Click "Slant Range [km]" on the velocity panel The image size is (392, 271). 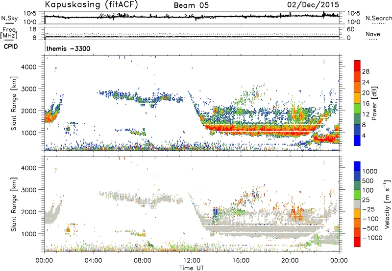(14, 204)
